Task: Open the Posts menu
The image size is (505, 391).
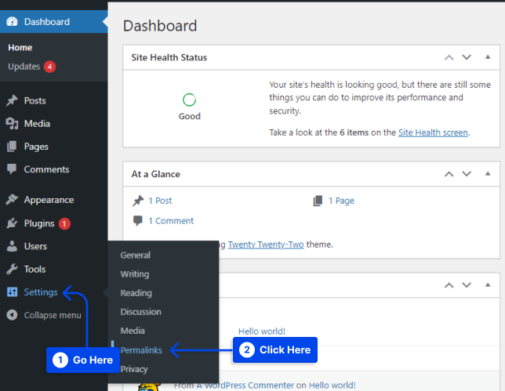Action: tap(35, 101)
